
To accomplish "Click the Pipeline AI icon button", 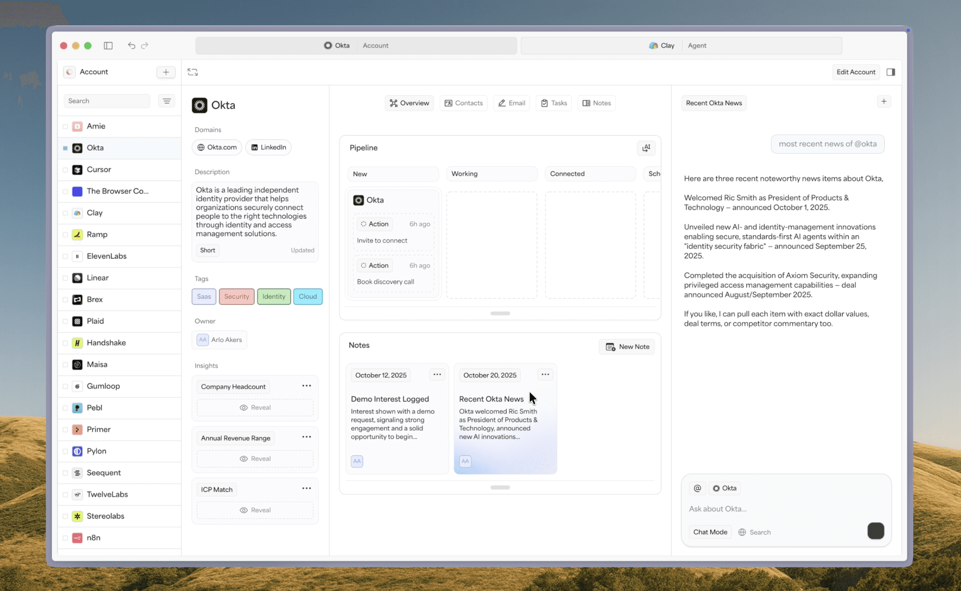I will coord(646,148).
